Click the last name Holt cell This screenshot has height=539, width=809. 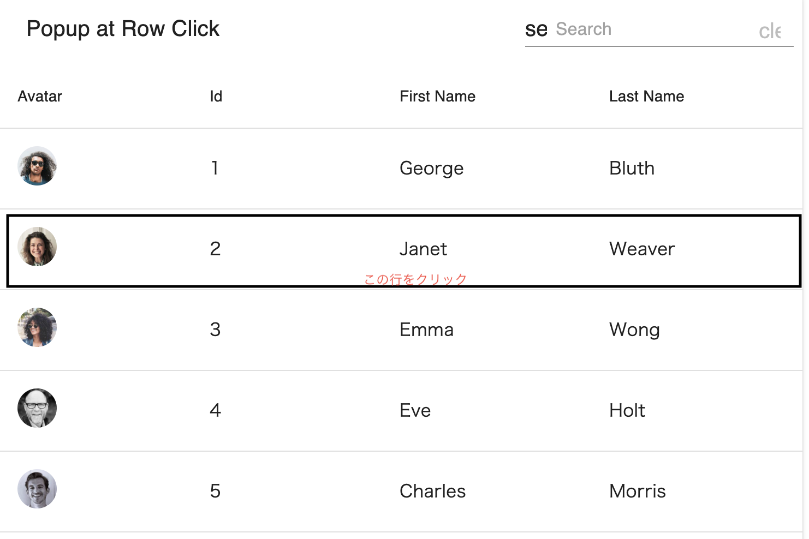click(627, 410)
